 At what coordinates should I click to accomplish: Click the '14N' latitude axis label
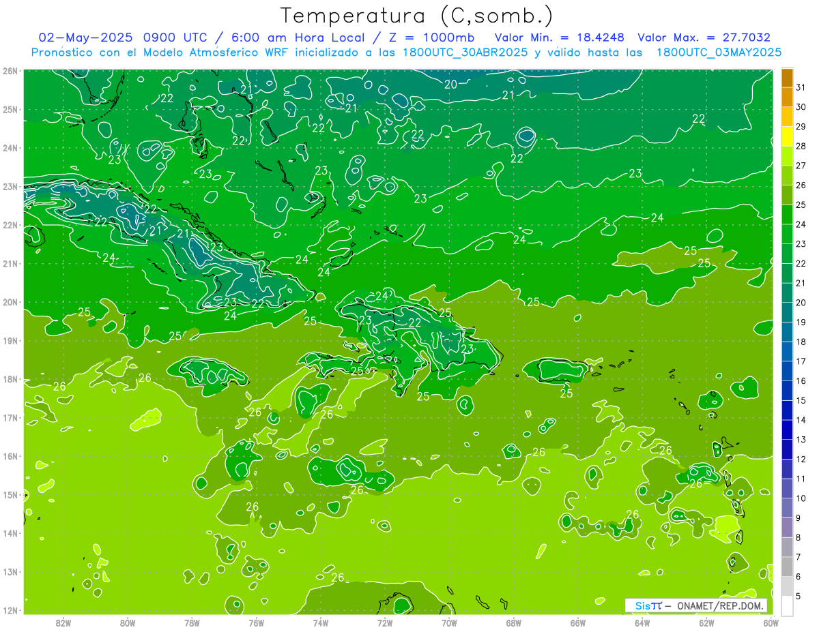(x=10, y=533)
